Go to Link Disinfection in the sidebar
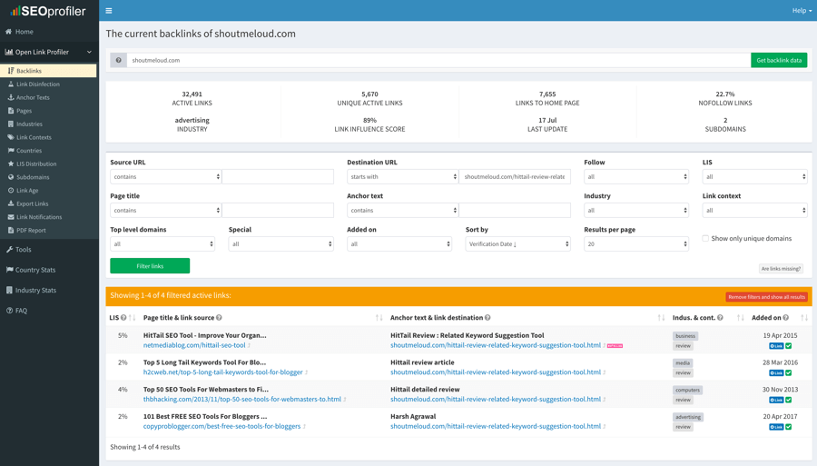 (x=37, y=84)
